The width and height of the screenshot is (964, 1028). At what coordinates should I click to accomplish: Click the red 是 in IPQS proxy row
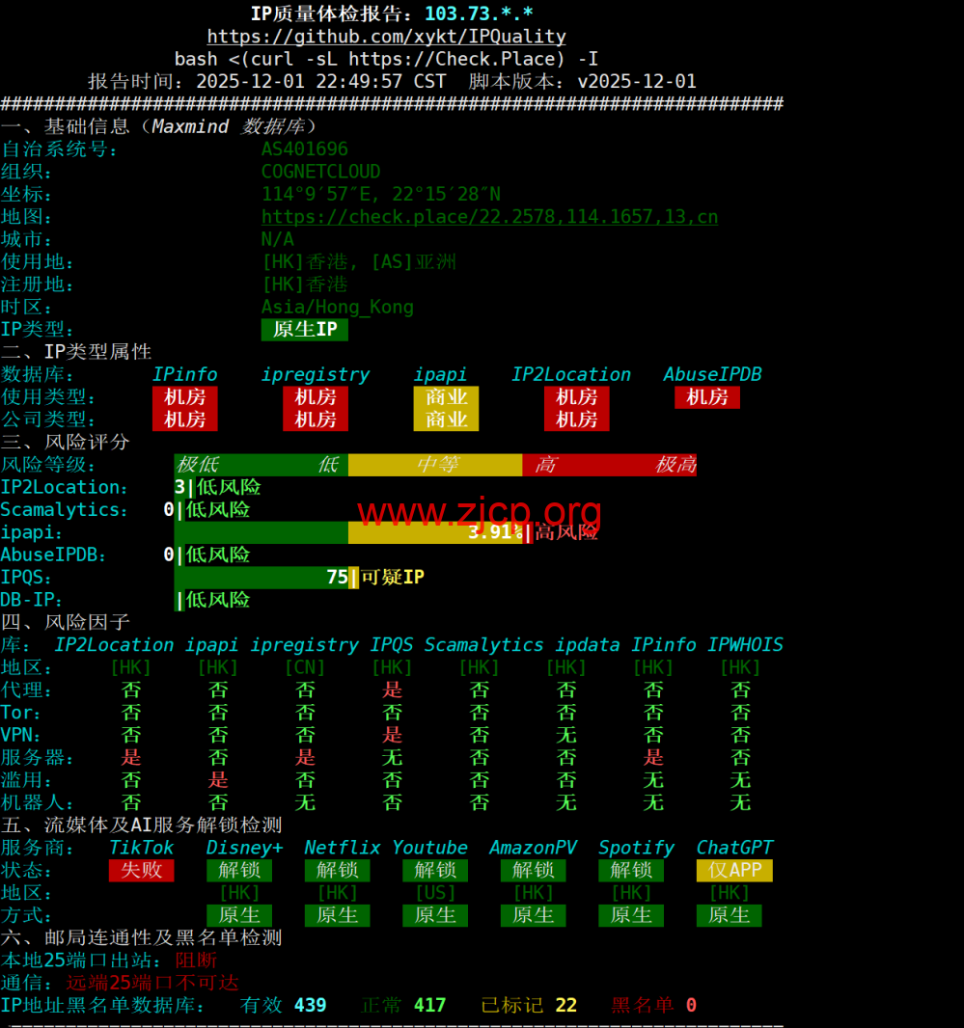(x=392, y=690)
